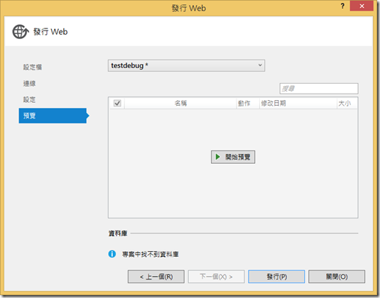Switch to the 連線 step
The width and height of the screenshot is (380, 298).
(29, 84)
